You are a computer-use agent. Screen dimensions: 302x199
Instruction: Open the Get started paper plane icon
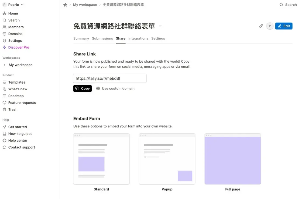(4, 127)
